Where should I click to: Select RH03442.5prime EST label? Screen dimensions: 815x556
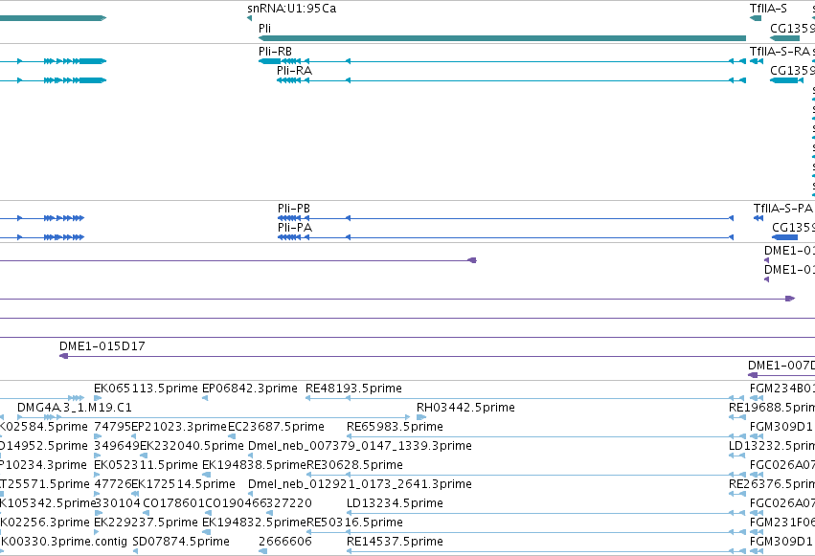click(x=465, y=408)
